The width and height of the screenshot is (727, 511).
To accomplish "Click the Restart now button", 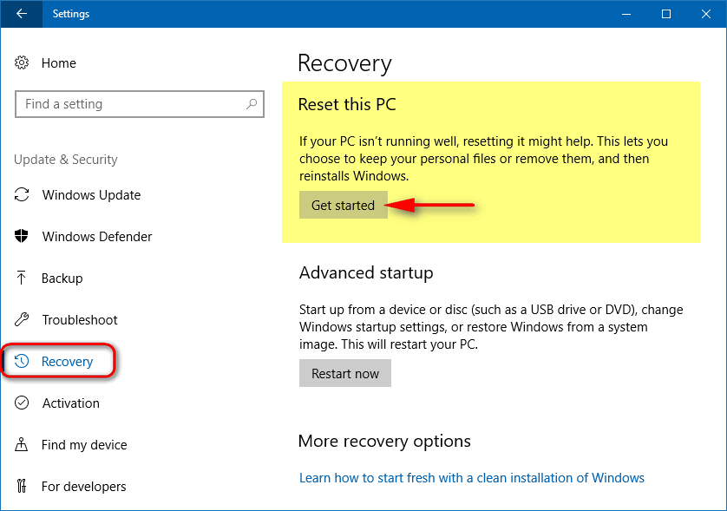I will [x=345, y=373].
